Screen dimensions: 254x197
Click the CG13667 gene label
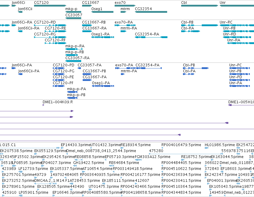coord(90,3)
